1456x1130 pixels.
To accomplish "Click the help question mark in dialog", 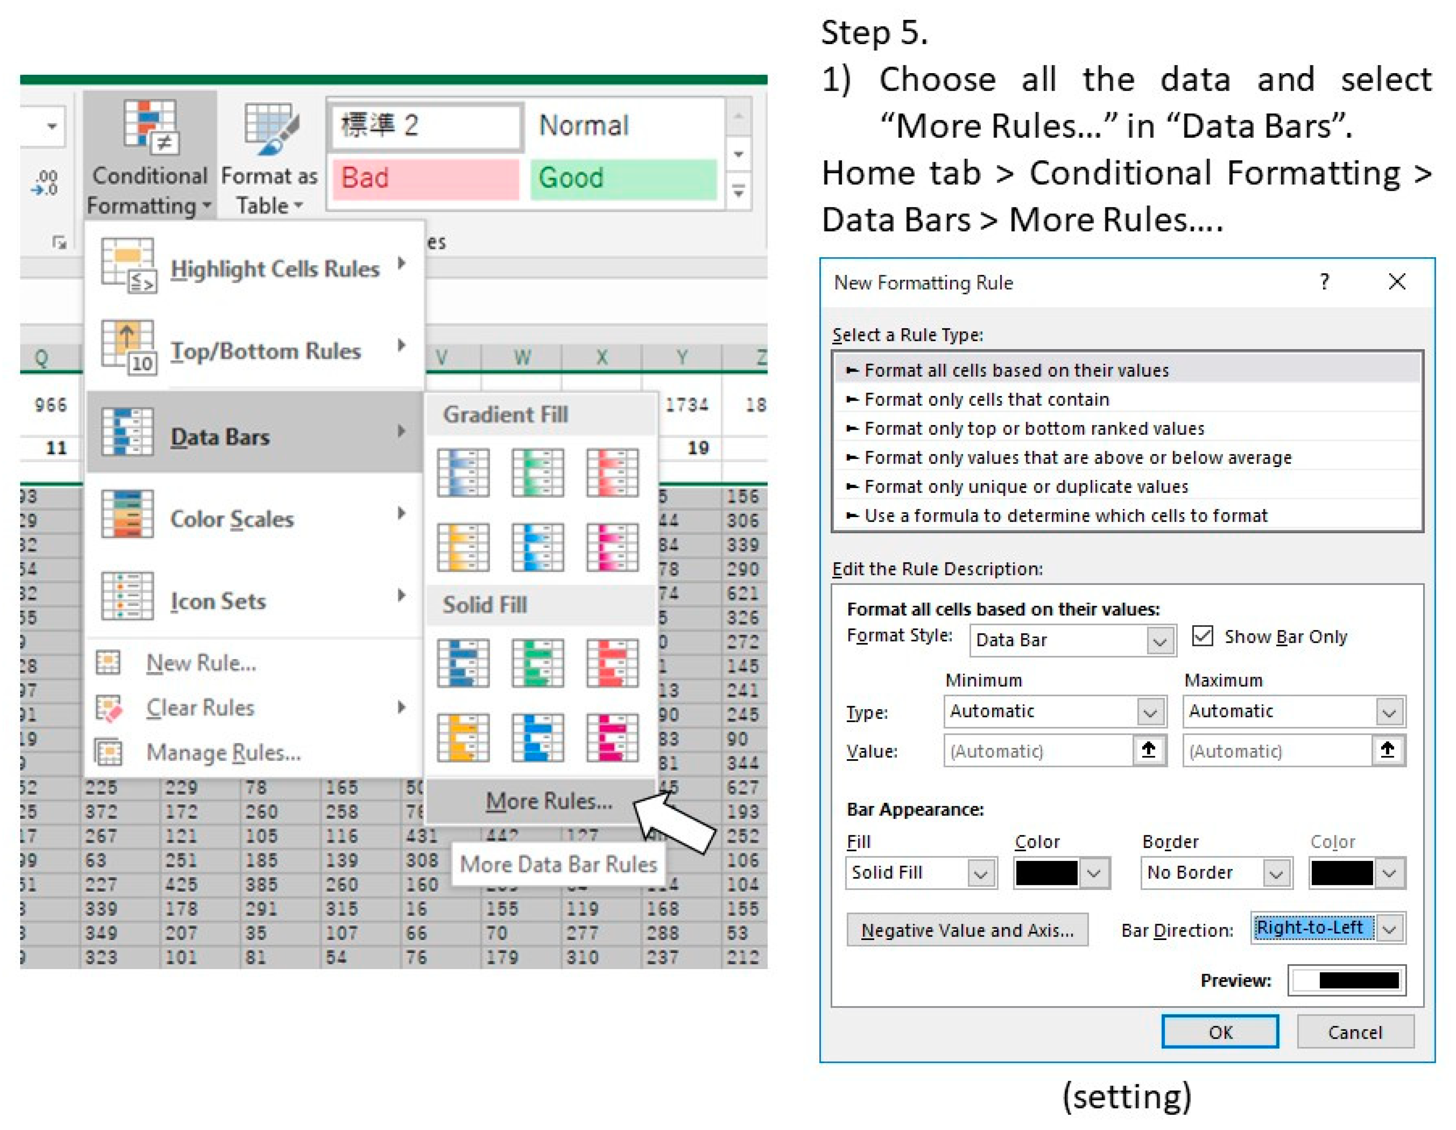I will (x=1324, y=282).
